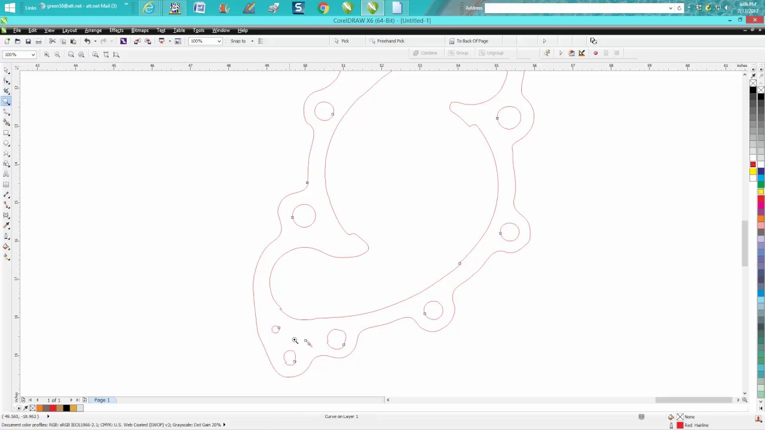Screen dimensions: 765x430
Task: Go to next page arrow in page navigator
Action: (71, 400)
